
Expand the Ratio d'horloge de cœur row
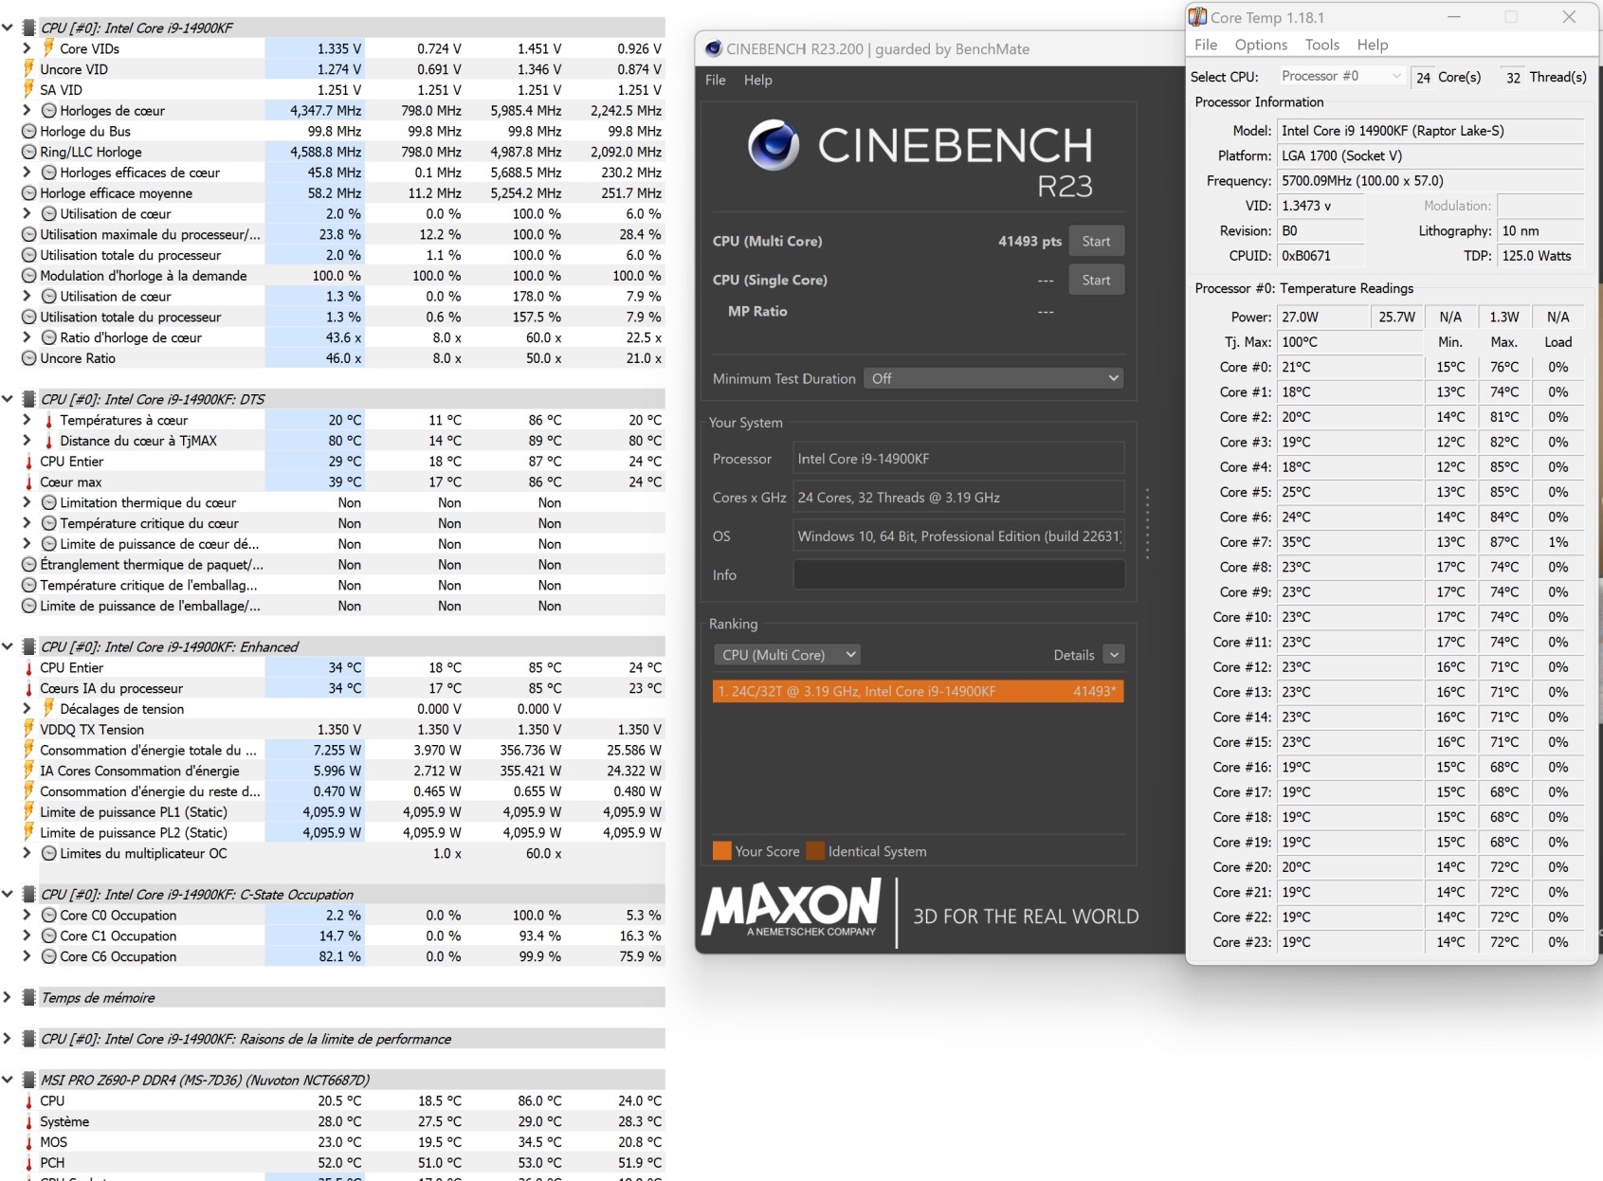pos(27,337)
